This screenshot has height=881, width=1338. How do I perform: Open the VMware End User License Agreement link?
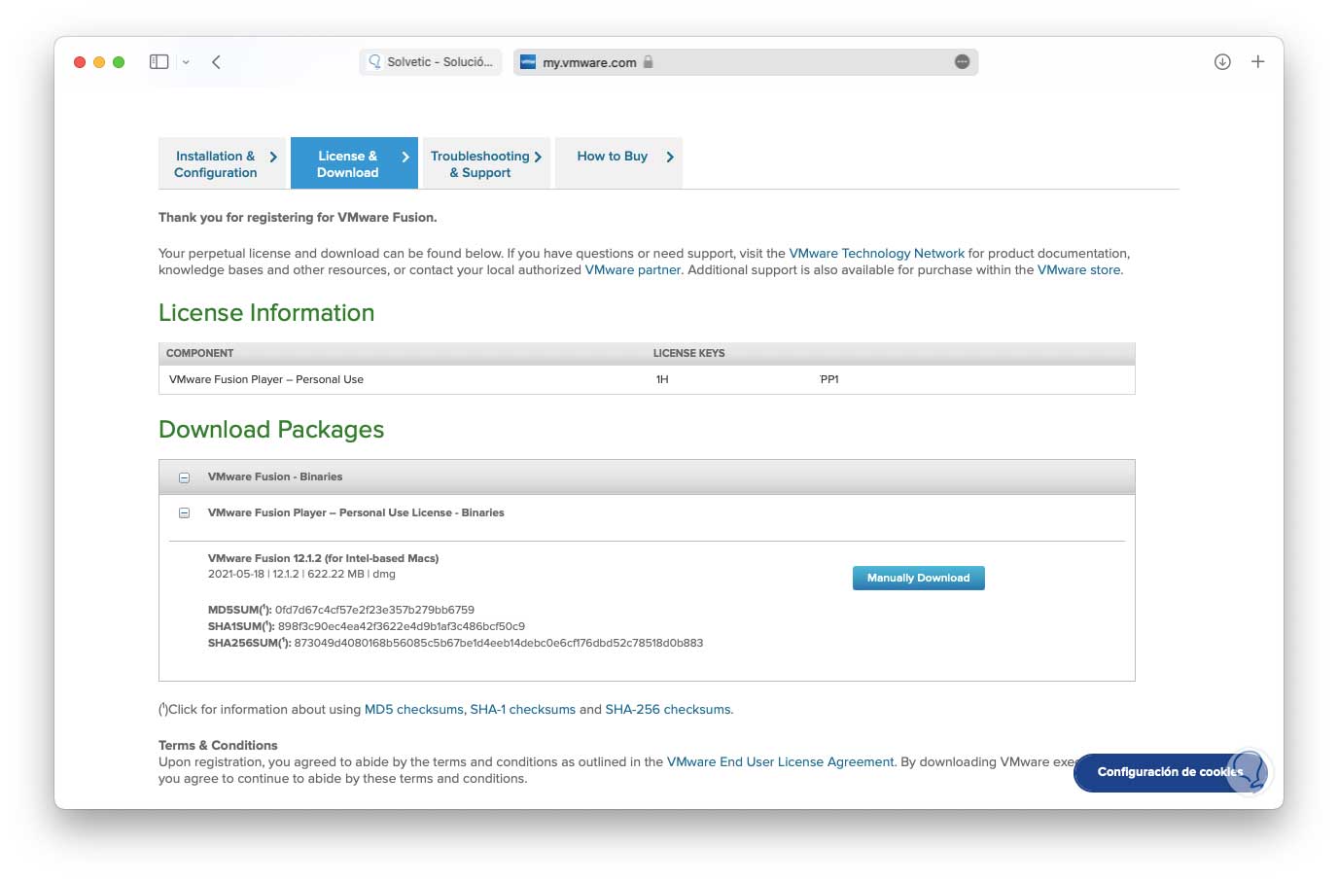click(780, 761)
